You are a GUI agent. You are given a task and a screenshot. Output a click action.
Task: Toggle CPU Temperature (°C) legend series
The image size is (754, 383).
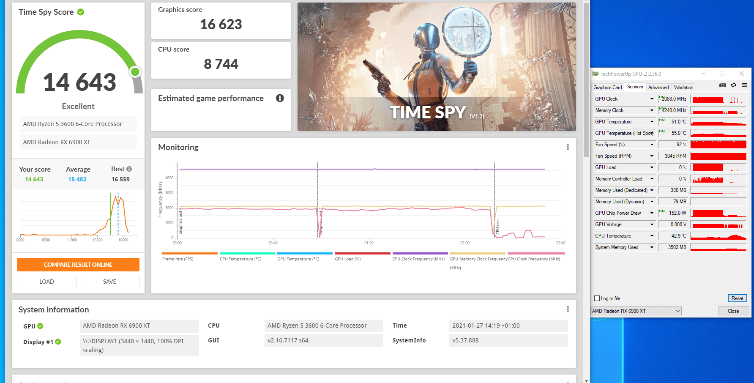[247, 256]
